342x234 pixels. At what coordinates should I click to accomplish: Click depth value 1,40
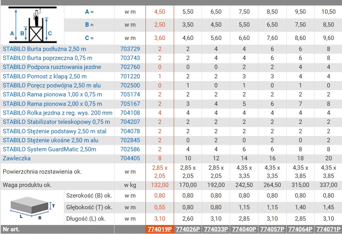(x=300, y=207)
